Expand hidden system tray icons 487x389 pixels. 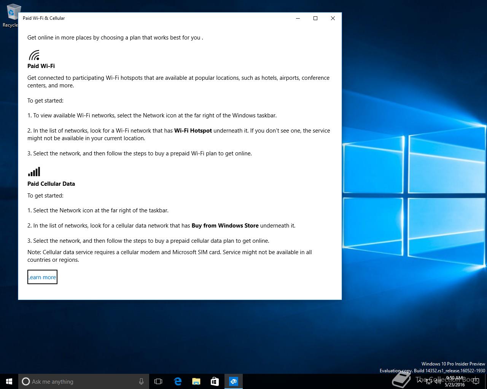coord(420,381)
